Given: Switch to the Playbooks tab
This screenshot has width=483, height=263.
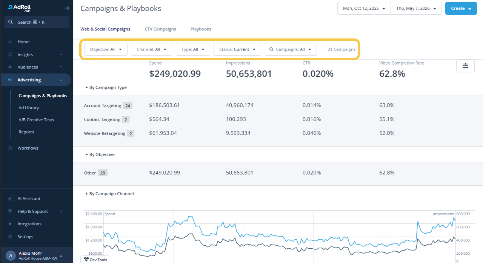Looking at the screenshot, I should point(201,29).
